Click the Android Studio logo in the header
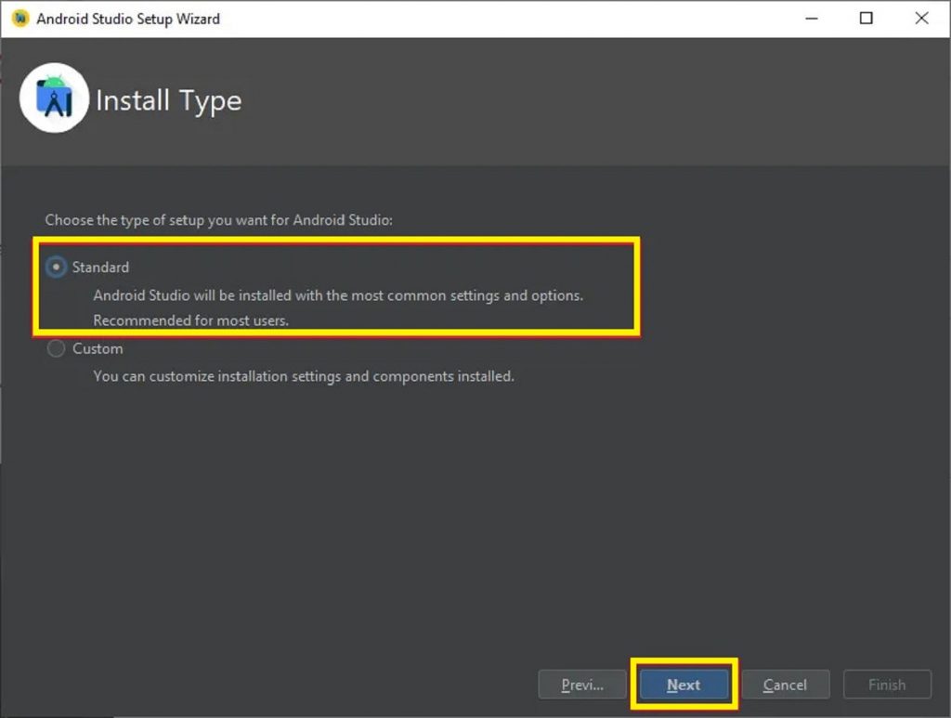This screenshot has width=951, height=718. [54, 97]
